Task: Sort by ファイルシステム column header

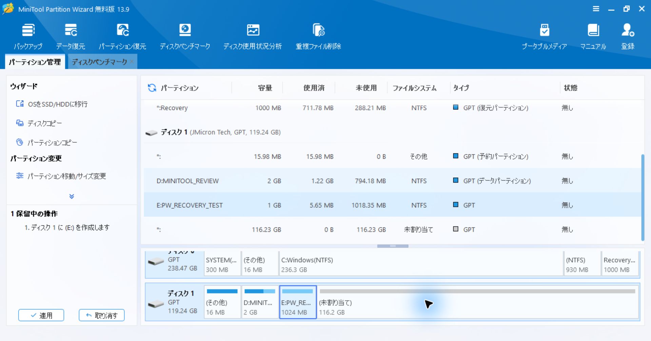Action: [x=415, y=88]
